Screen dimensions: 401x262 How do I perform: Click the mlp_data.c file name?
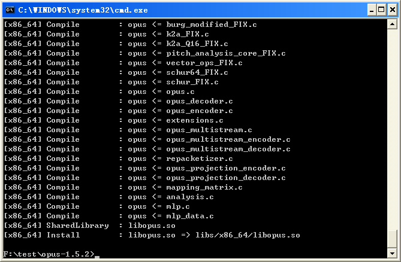[x=190, y=216]
